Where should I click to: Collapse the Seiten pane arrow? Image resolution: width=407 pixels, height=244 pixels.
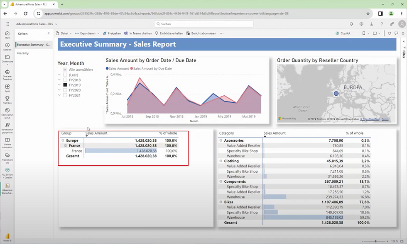(x=49, y=34)
